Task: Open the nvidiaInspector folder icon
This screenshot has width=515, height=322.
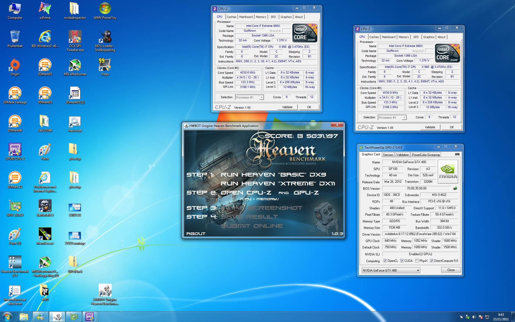Action: point(75,11)
